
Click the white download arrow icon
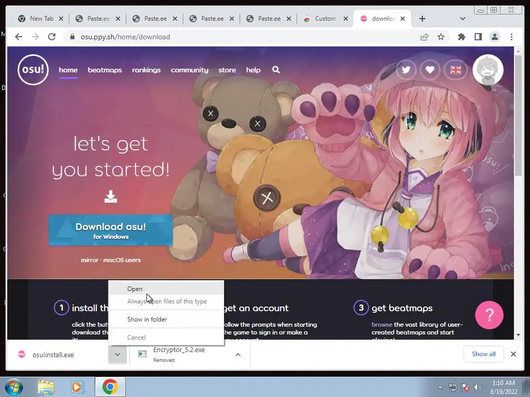pos(111,196)
